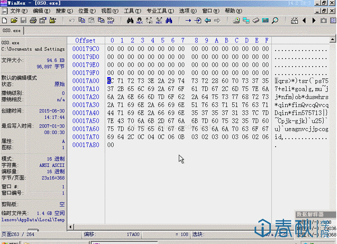The image size is (337, 244).
Task: Click the Clone Disk icon
Action: (x=246, y=21)
